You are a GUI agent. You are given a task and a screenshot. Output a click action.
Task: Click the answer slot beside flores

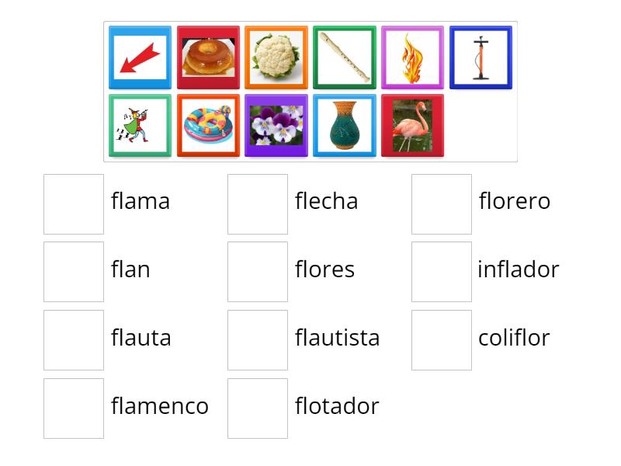(258, 271)
